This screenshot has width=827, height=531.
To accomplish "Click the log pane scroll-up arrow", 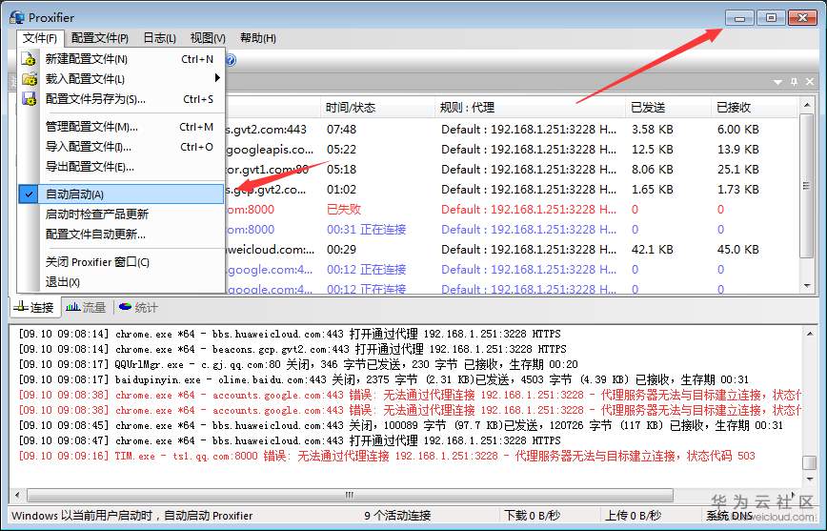I will [810, 334].
